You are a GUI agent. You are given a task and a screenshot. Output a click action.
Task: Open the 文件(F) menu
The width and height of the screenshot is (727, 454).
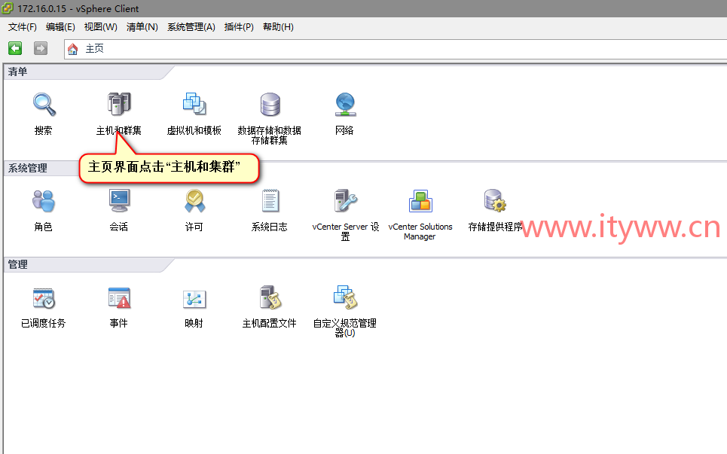point(23,27)
